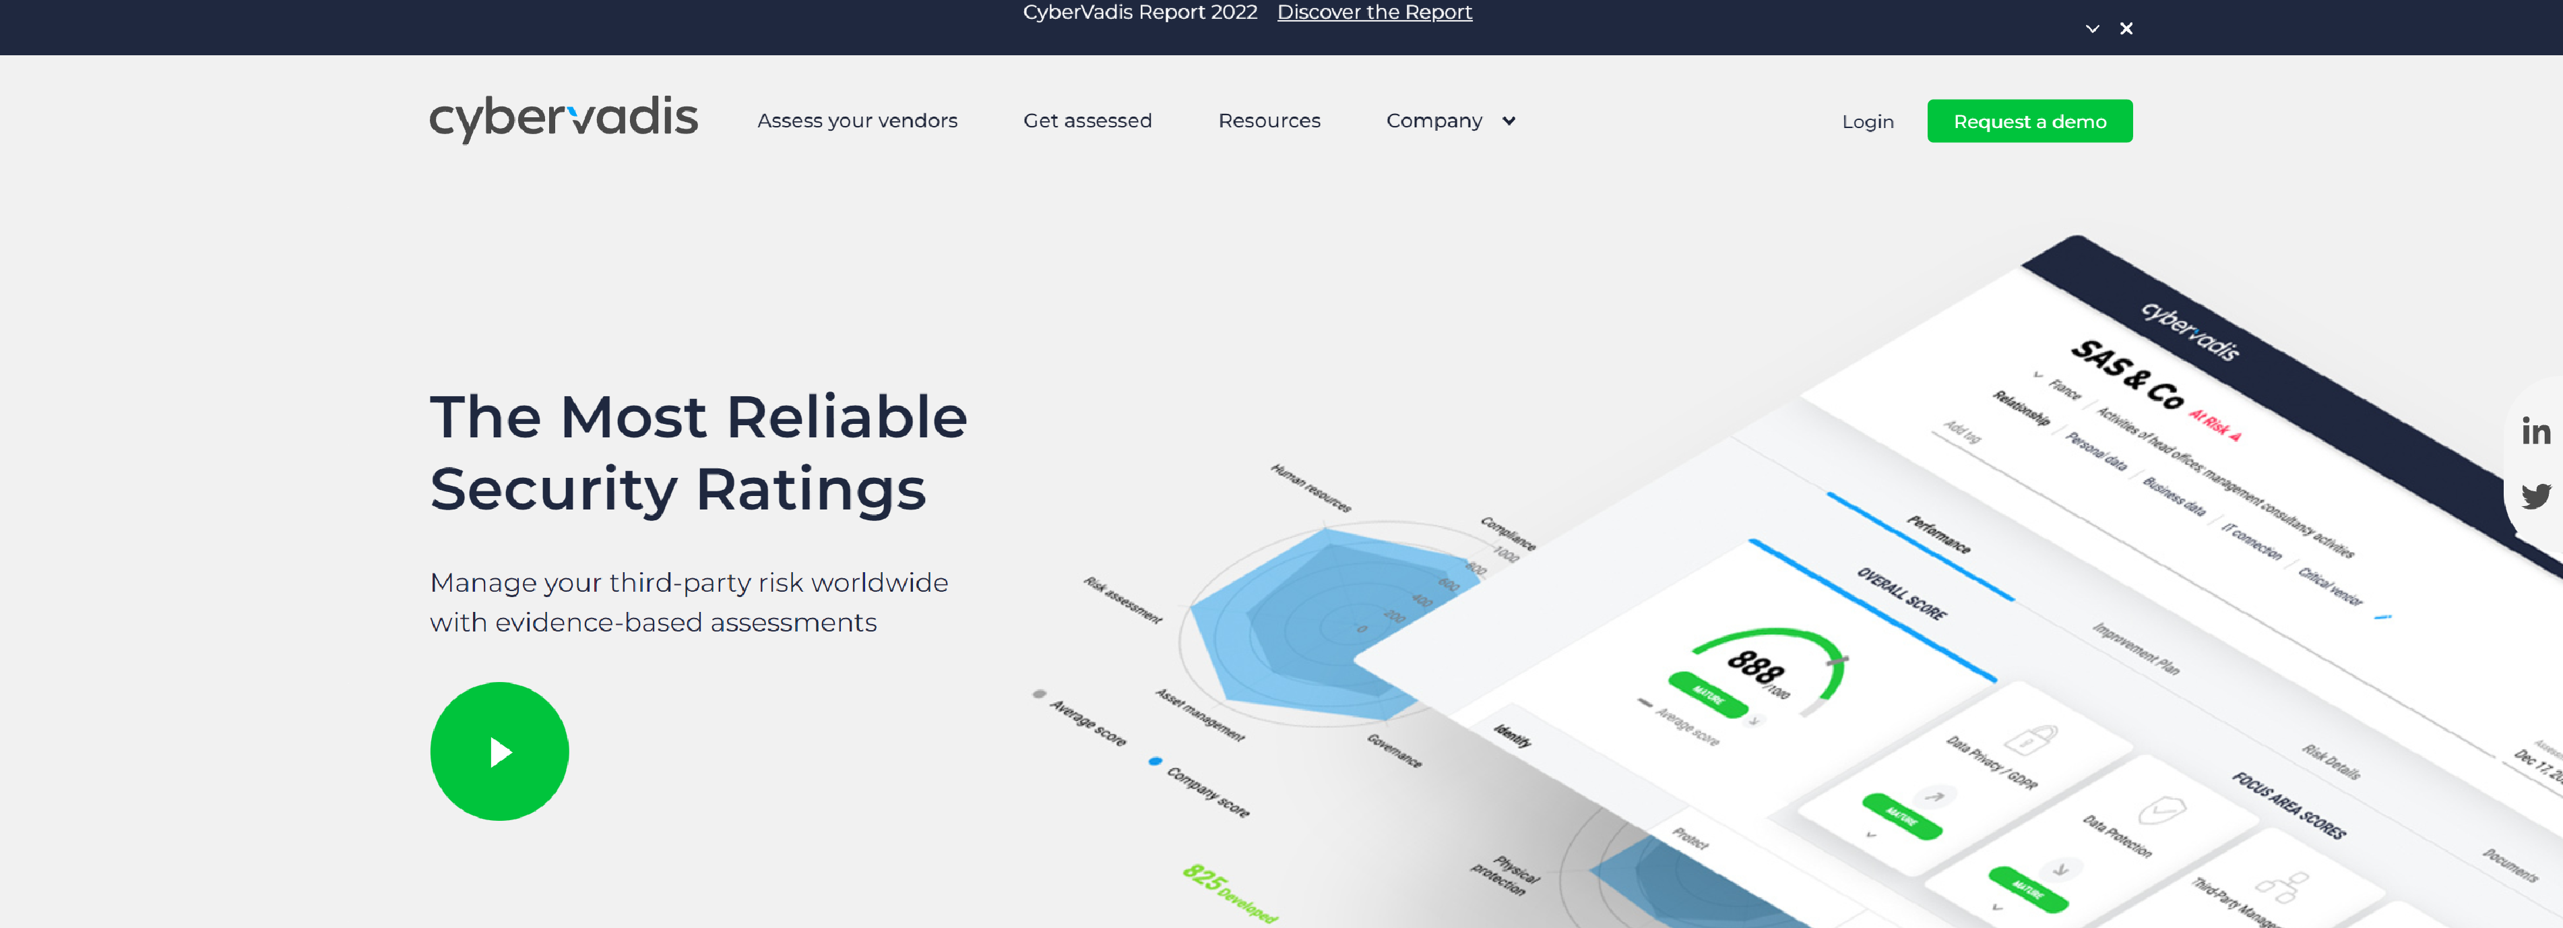Click the Request a demo button
Screen dimensions: 2563x928
click(2029, 121)
